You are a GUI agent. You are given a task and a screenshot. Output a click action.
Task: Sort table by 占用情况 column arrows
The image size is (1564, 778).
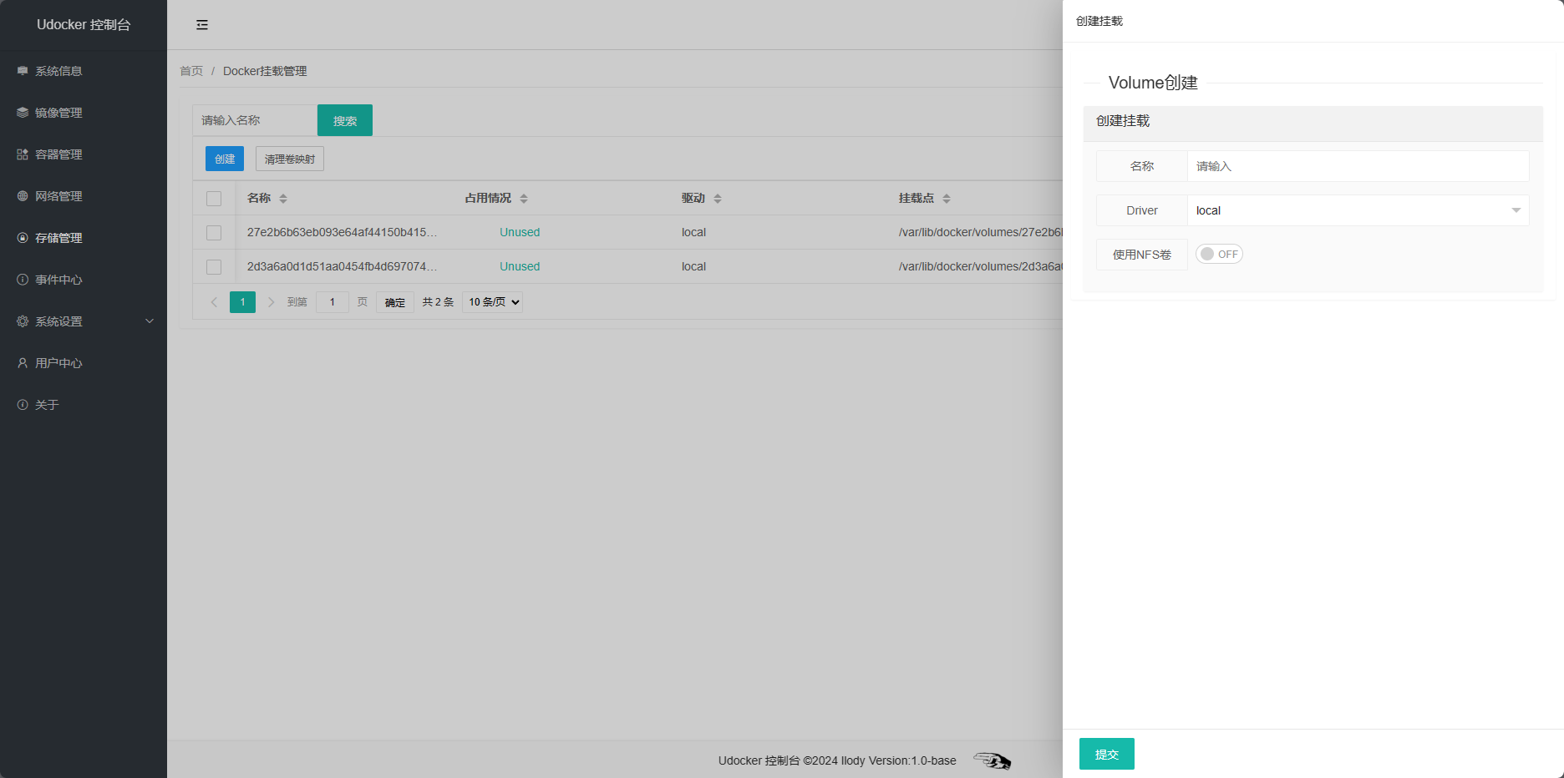[x=524, y=199]
